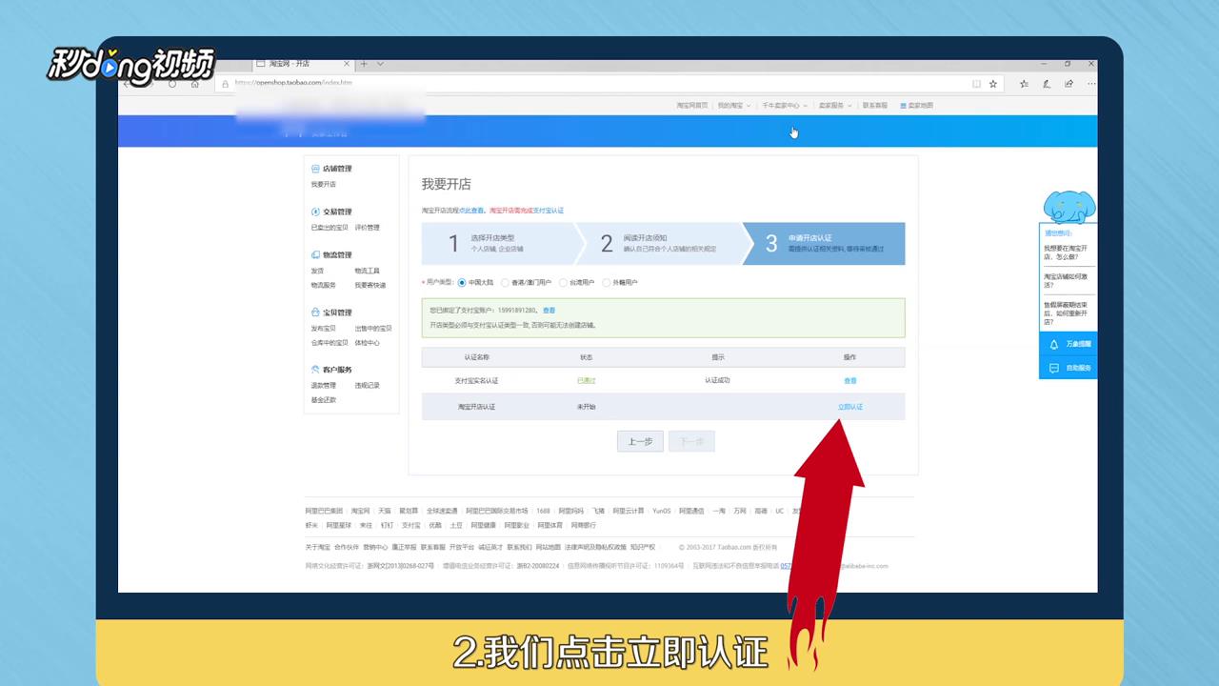The image size is (1219, 686).
Task: Click step 3 申请开店认证
Action: [x=823, y=244]
